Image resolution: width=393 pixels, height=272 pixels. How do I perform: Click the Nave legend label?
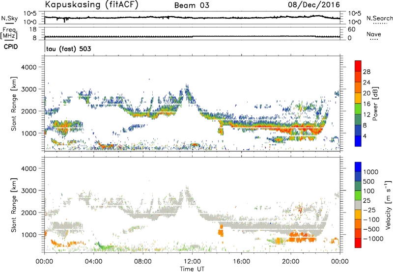(374, 34)
